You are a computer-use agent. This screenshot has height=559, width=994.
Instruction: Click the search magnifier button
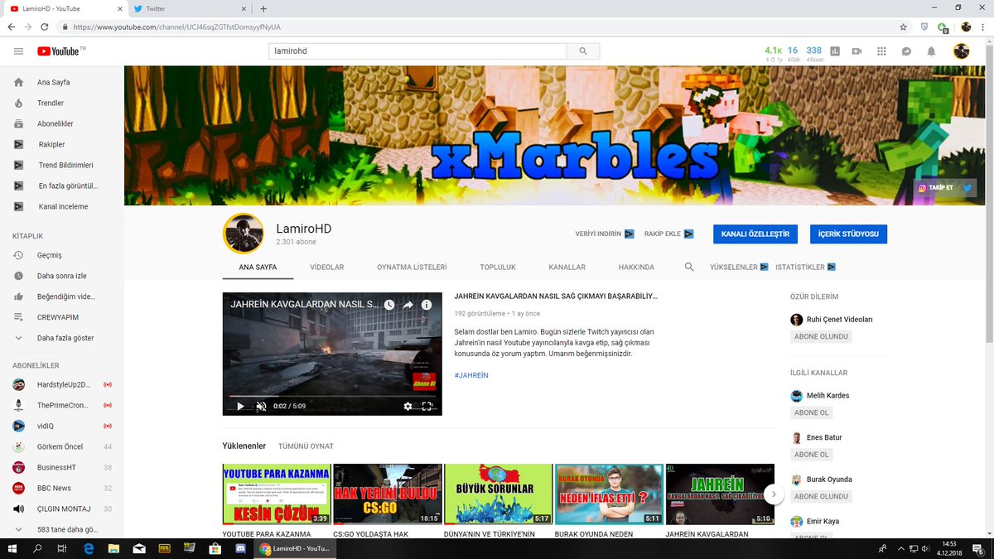coord(583,51)
